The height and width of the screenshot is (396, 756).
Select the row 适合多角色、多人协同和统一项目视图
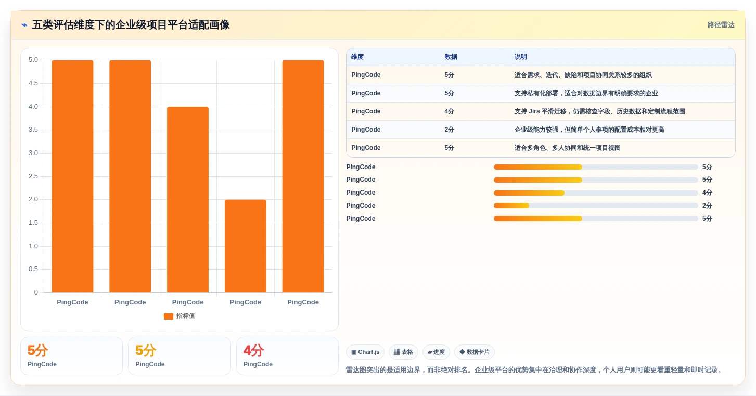pyautogui.click(x=541, y=148)
